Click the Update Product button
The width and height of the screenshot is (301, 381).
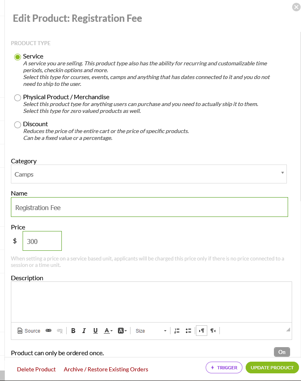click(x=272, y=368)
